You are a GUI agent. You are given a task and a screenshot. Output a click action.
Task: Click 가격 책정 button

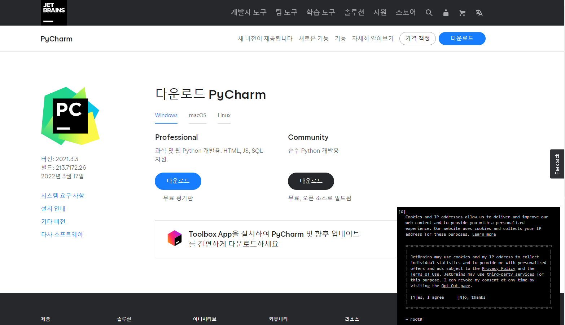pyautogui.click(x=417, y=39)
